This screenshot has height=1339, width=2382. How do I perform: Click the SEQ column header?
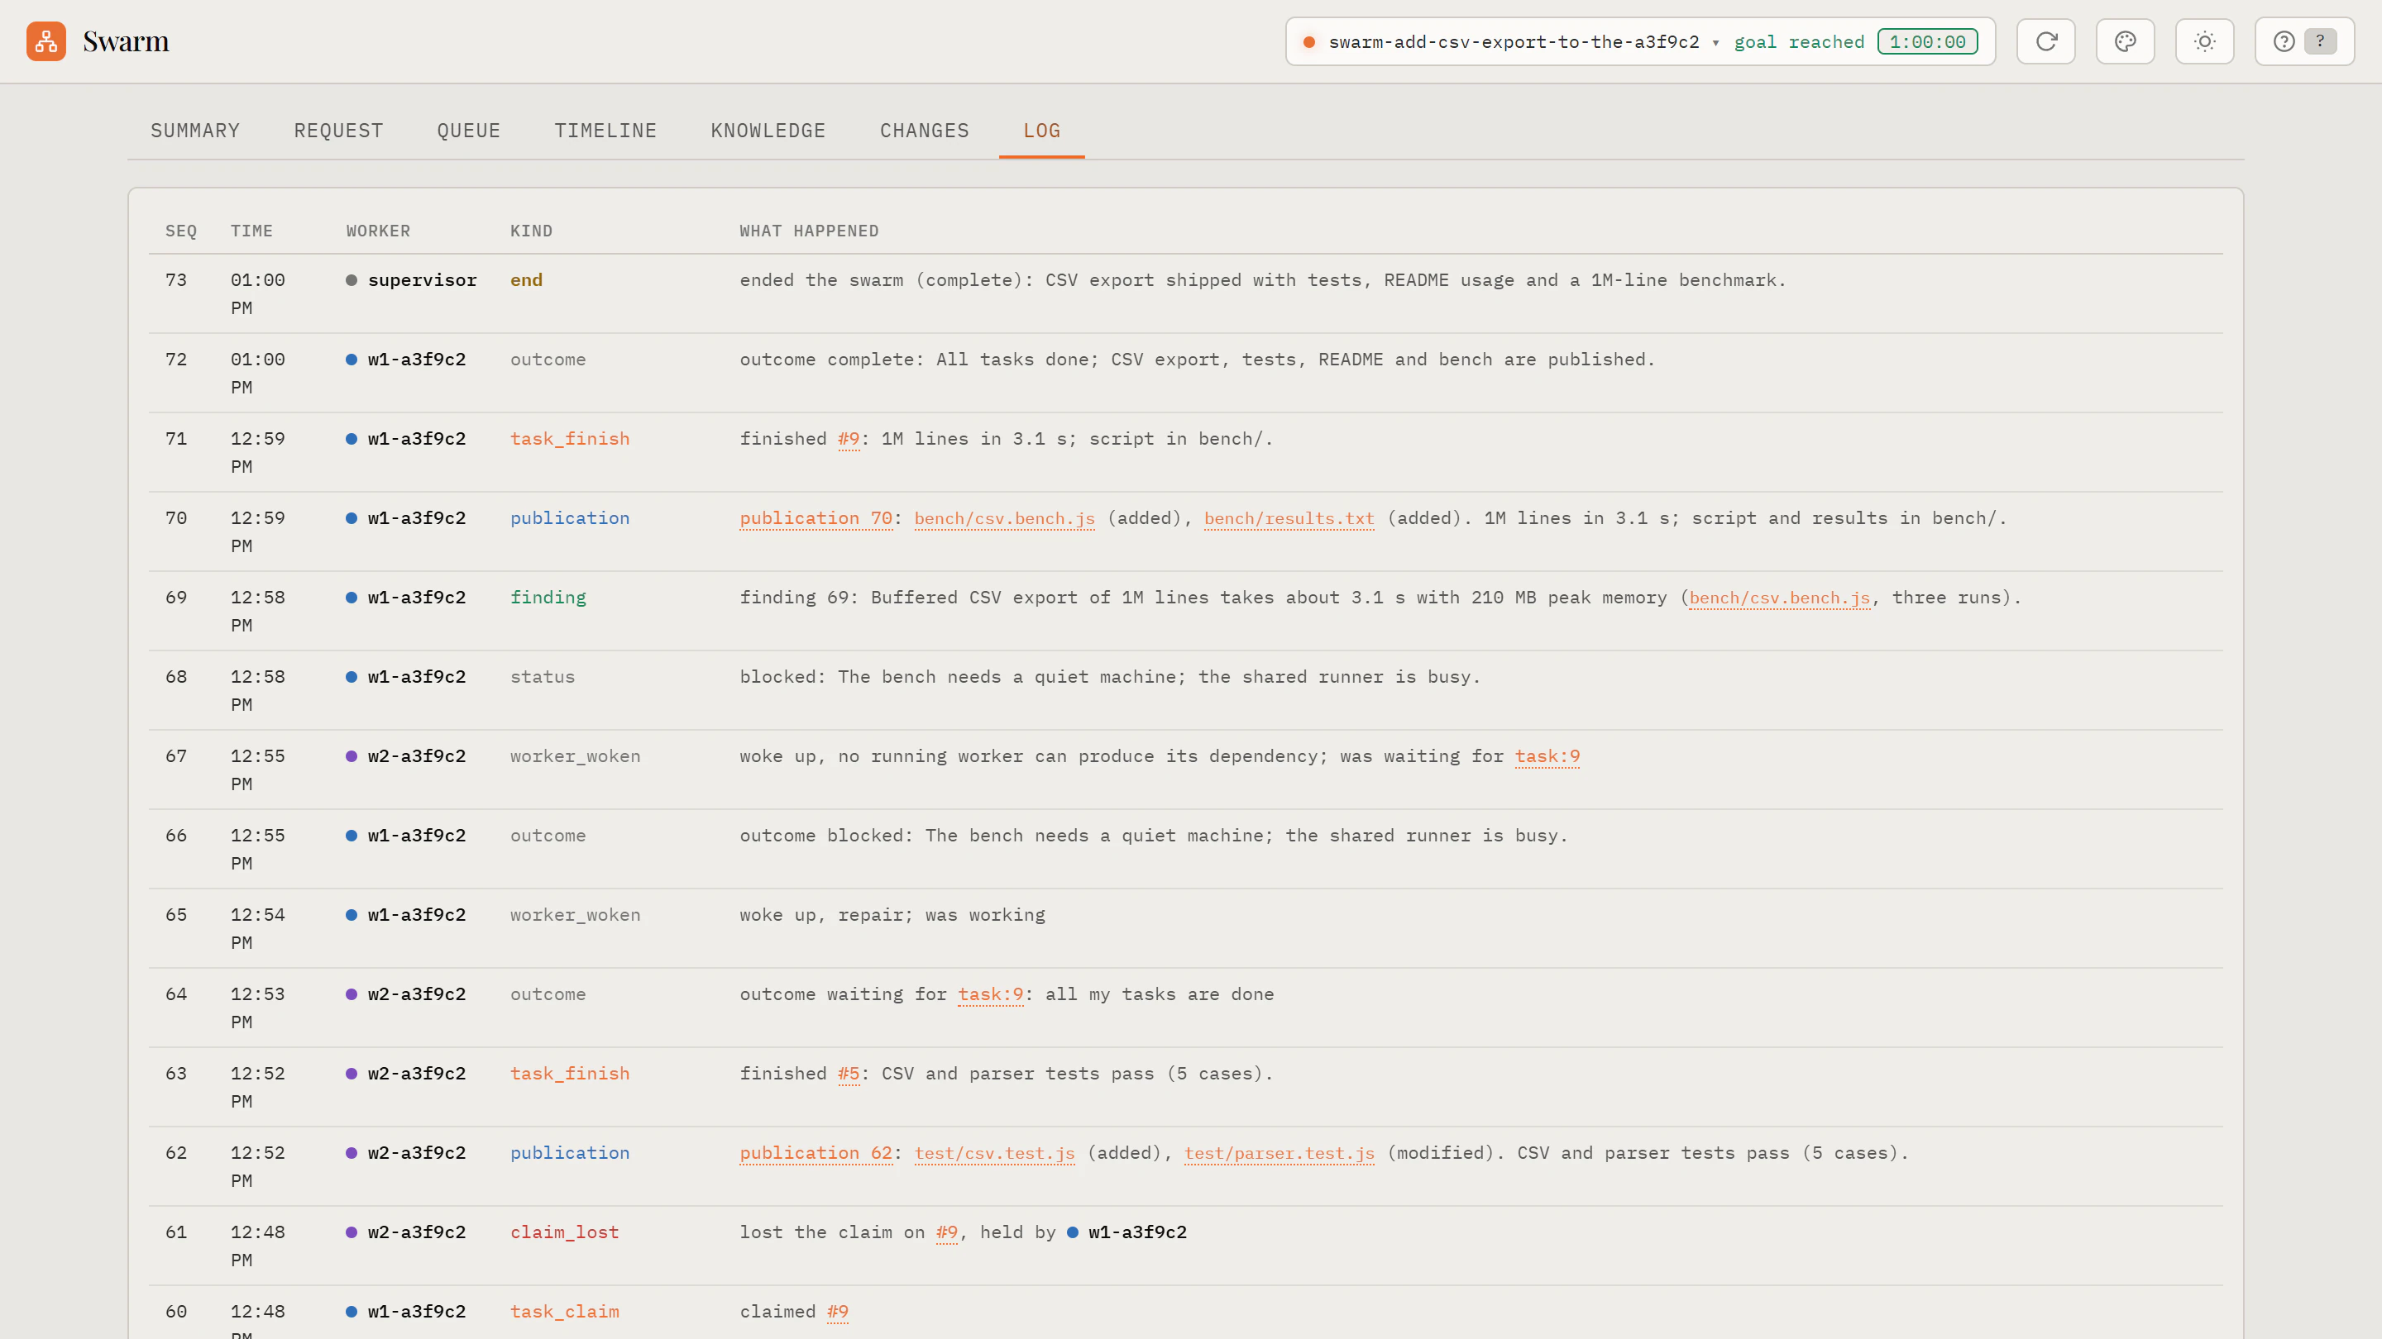pyautogui.click(x=181, y=231)
